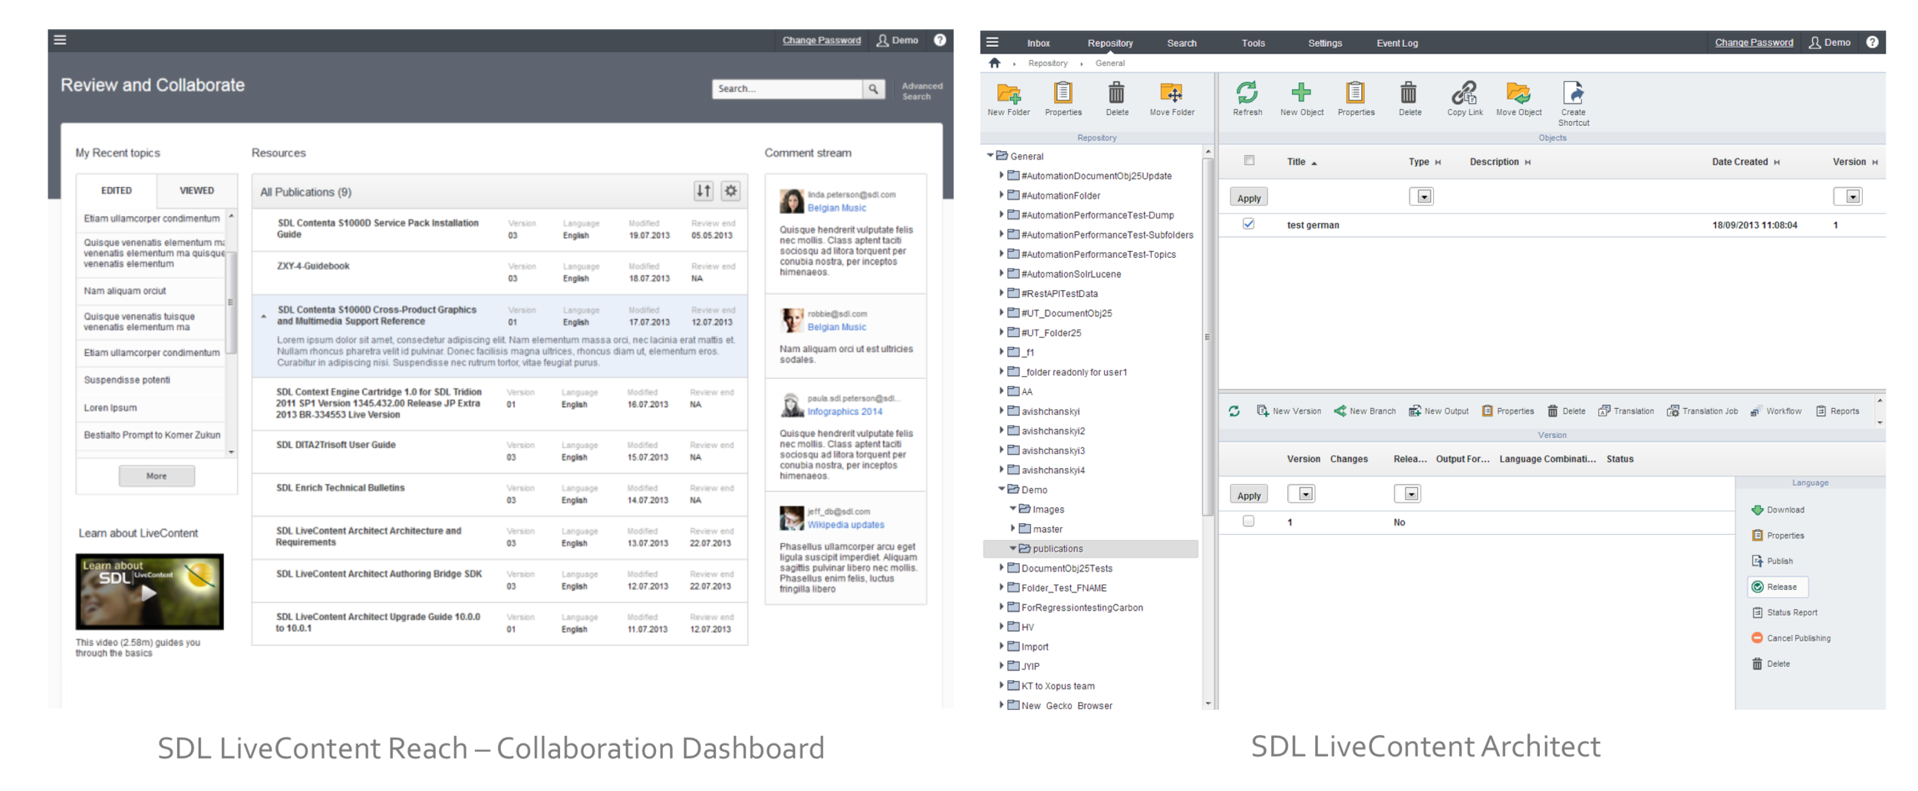1918x791 pixels.
Task: Sort Objects table by Title column
Action: [1301, 162]
